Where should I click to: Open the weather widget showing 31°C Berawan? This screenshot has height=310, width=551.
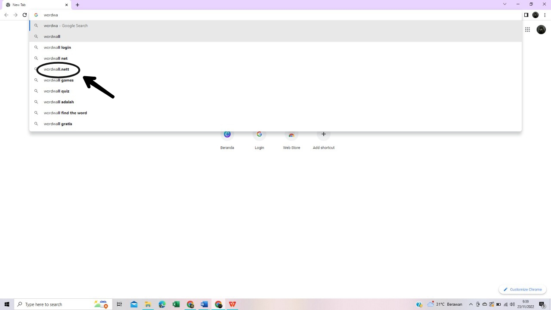coord(444,304)
